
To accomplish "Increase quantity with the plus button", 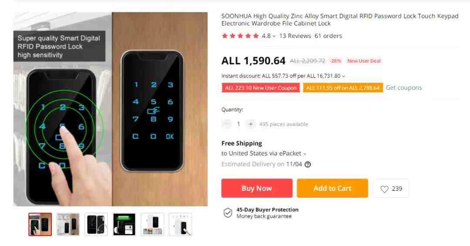I will coord(251,124).
